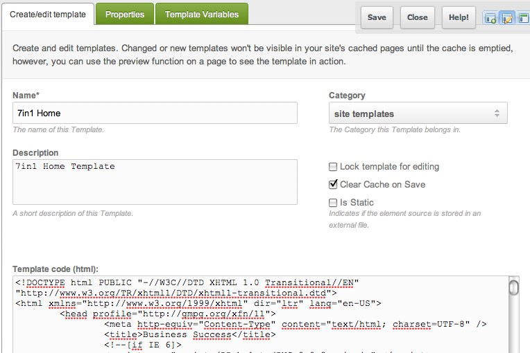Enable the Lock template for editing checkbox
Image resolution: width=530 pixels, height=353 pixels.
[333, 167]
